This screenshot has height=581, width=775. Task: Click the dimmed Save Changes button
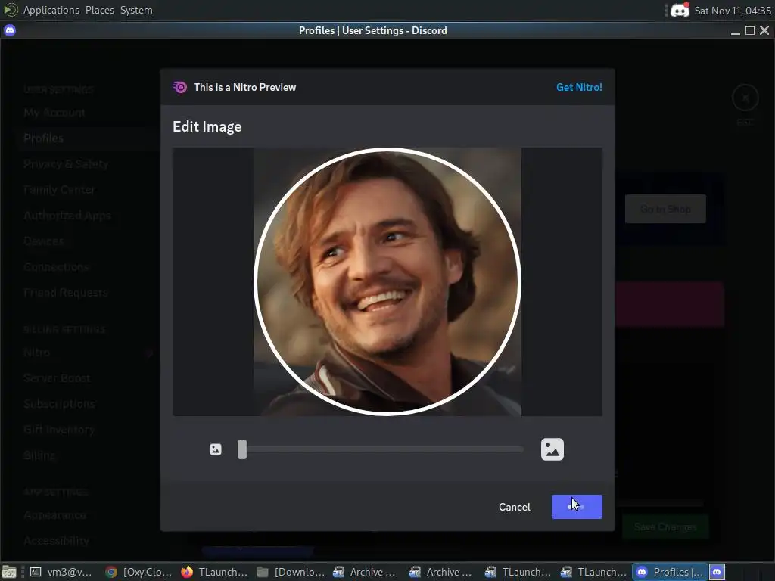(x=665, y=527)
